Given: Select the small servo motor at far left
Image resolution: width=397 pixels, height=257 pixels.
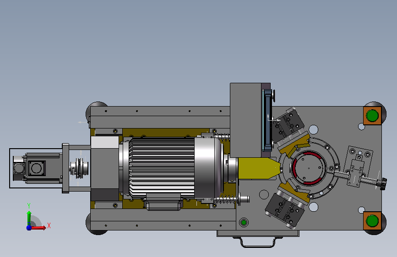Looking at the screenshot, I should (x=37, y=168).
